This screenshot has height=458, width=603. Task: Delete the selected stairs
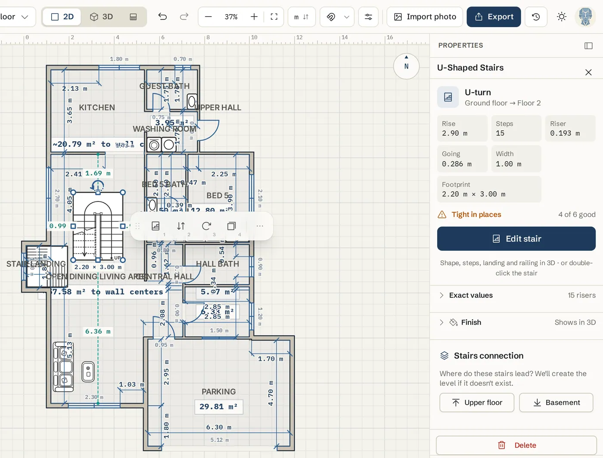516,445
